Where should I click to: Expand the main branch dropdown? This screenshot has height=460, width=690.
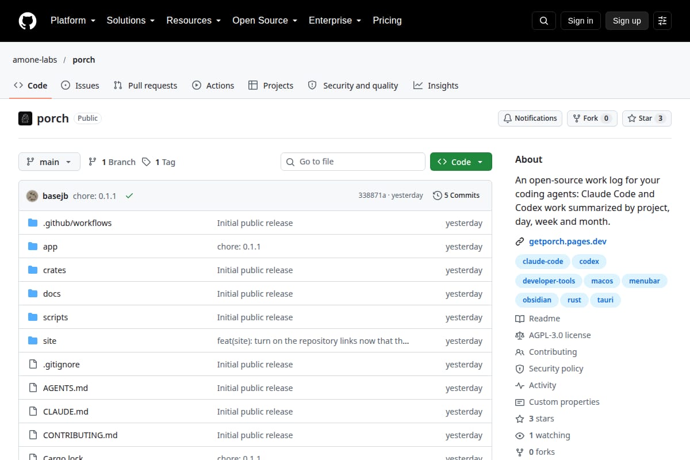(x=49, y=162)
